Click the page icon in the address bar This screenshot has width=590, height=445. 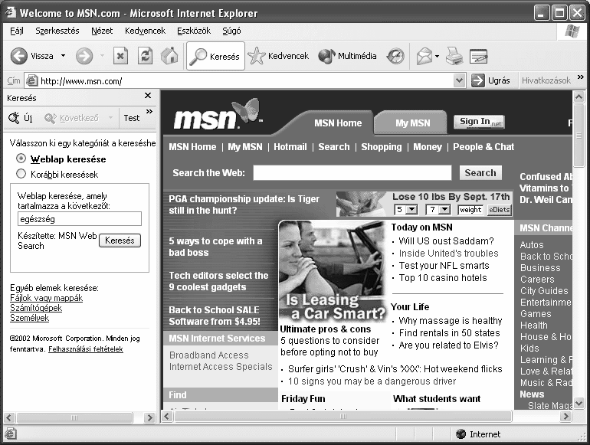pos(31,80)
